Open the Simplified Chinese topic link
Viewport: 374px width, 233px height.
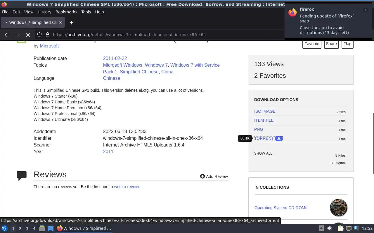click(x=139, y=72)
